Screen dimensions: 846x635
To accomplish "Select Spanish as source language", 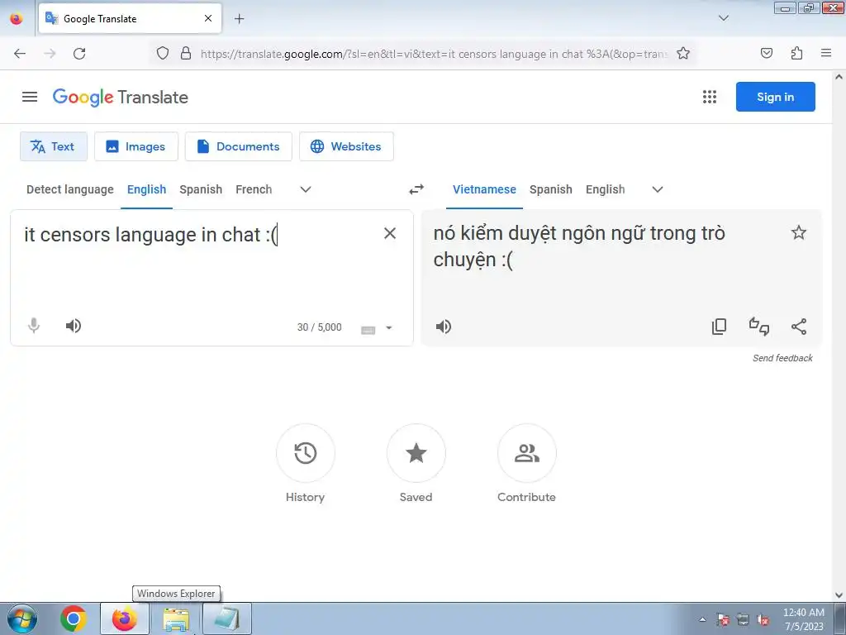I will click(x=201, y=189).
